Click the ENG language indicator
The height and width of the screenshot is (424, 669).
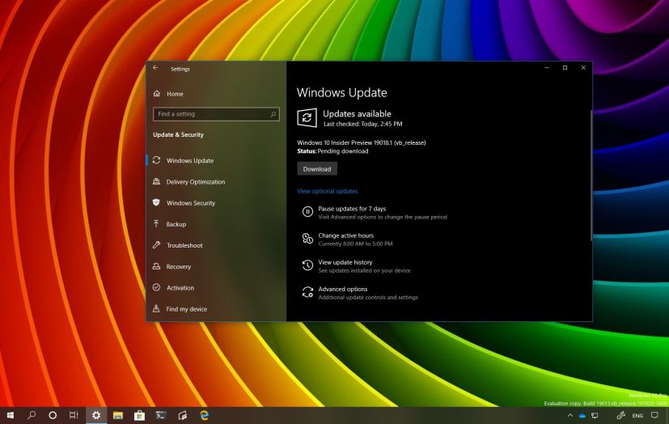(x=637, y=415)
